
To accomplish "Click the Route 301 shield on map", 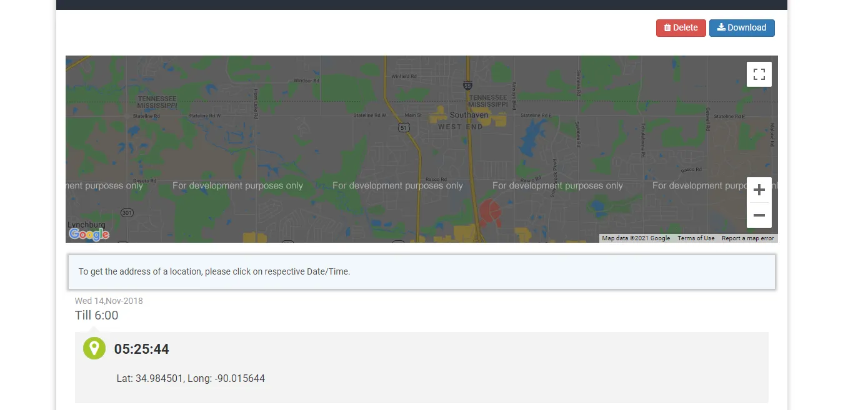I will pos(127,213).
